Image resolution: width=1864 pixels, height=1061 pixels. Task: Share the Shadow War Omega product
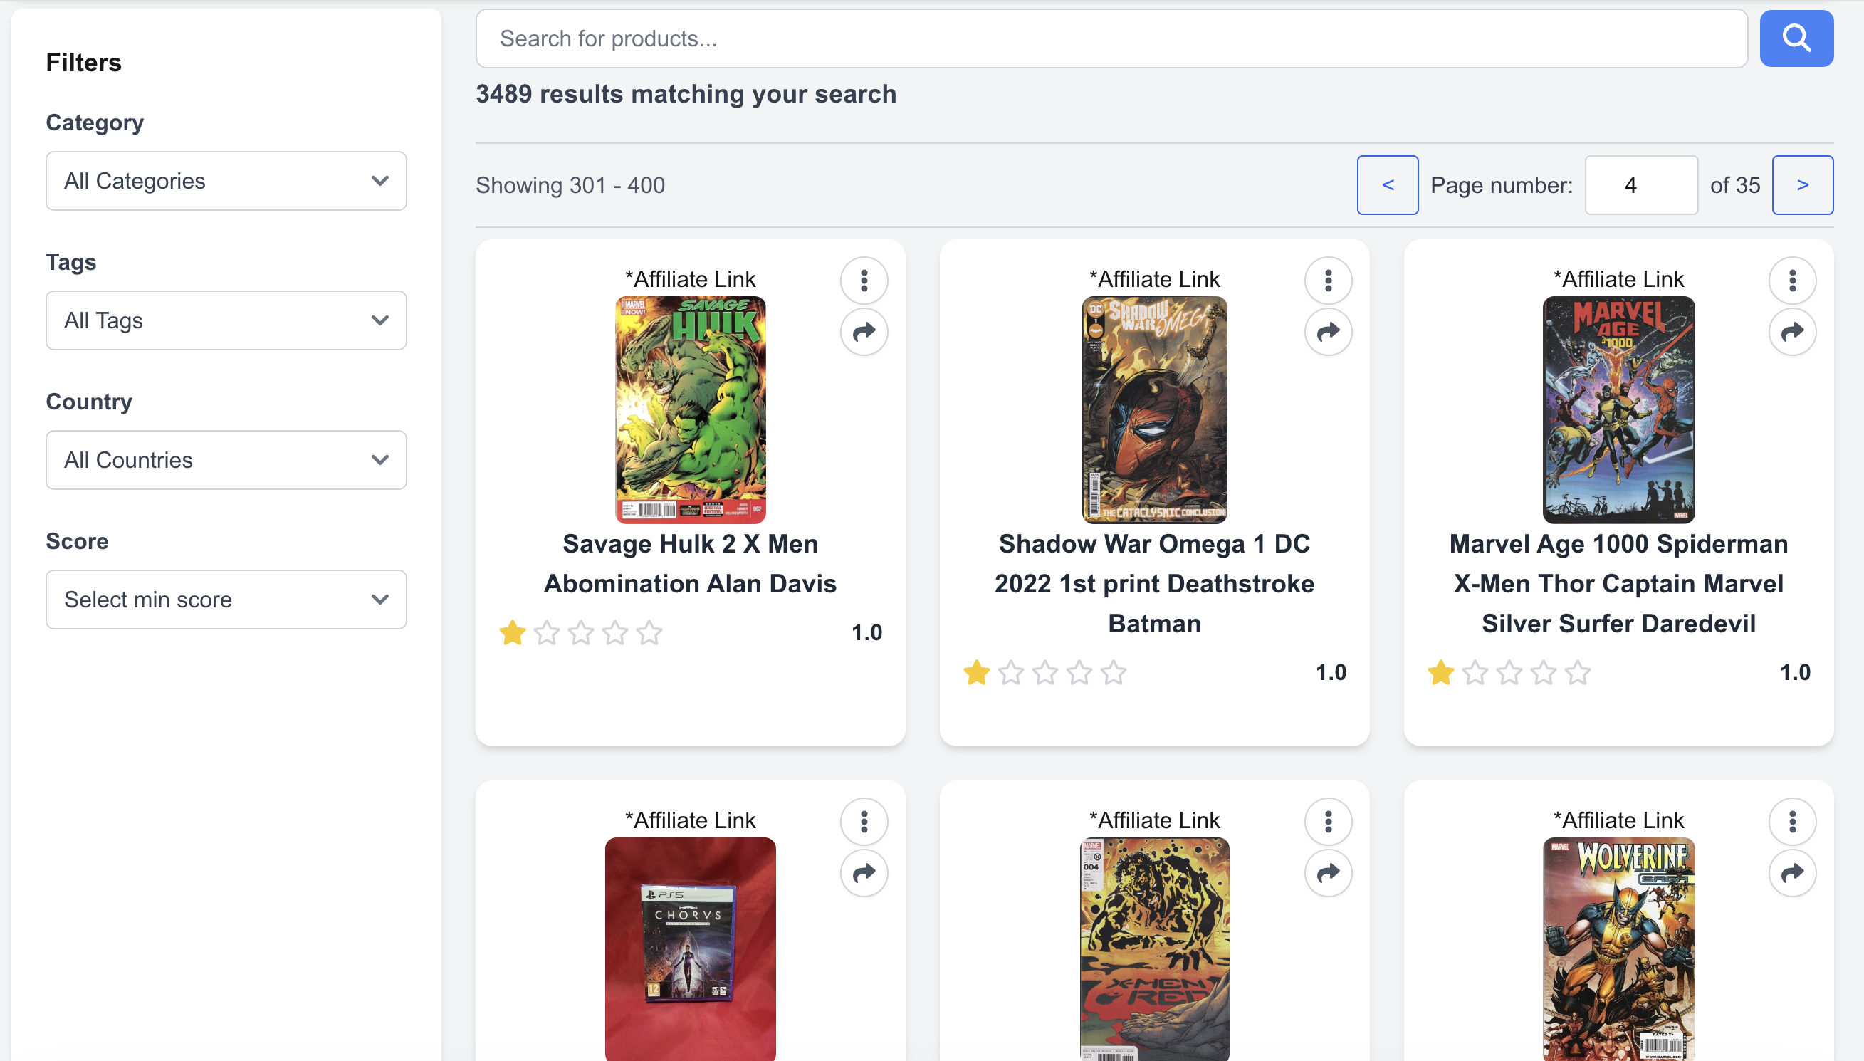[1328, 333]
